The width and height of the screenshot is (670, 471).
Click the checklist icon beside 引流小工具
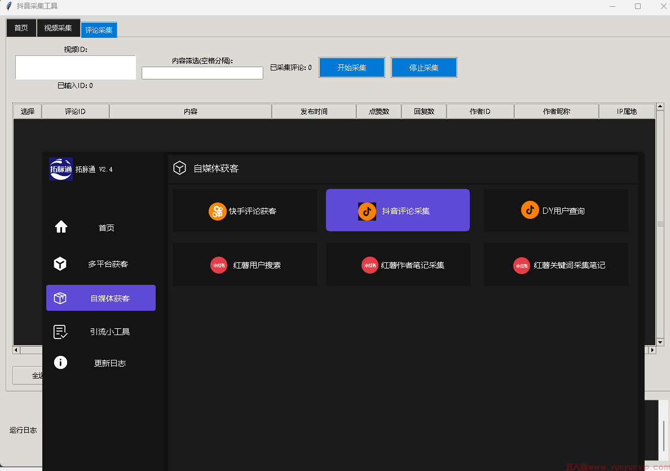pyautogui.click(x=60, y=332)
